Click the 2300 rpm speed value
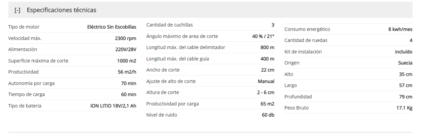 click(126, 38)
